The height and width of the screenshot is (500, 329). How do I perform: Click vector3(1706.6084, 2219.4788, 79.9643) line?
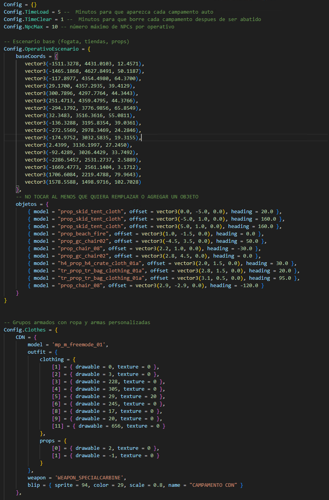coord(83,175)
